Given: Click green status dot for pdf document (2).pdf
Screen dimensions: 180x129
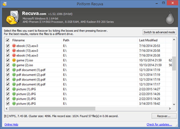Looking at the screenshot, I should pyautogui.click(x=14, y=75).
